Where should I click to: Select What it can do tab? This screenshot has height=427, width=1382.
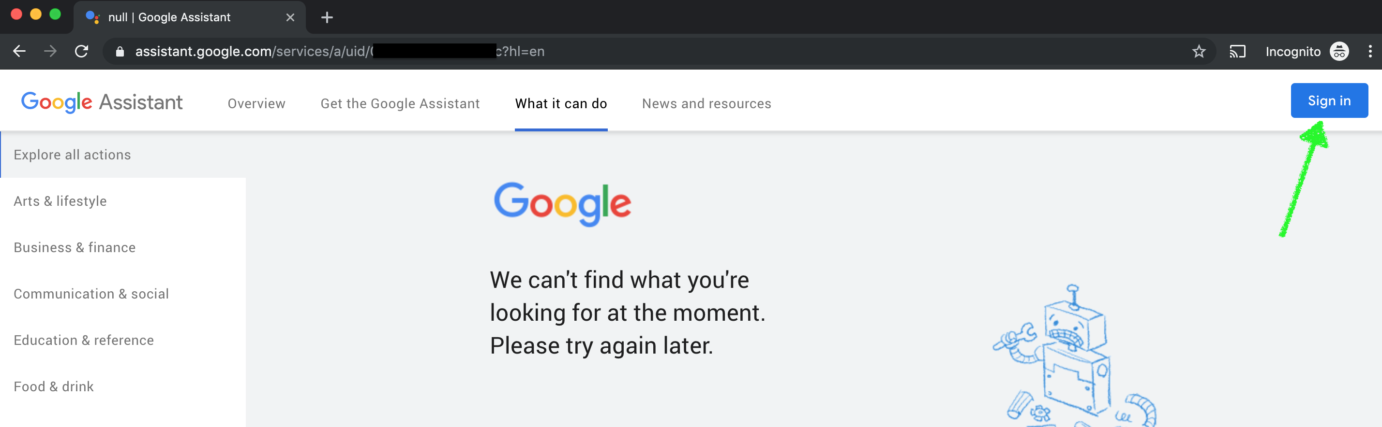click(x=561, y=103)
